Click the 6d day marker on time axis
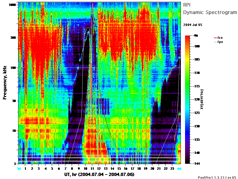238x179 pixels. (x=179, y=169)
